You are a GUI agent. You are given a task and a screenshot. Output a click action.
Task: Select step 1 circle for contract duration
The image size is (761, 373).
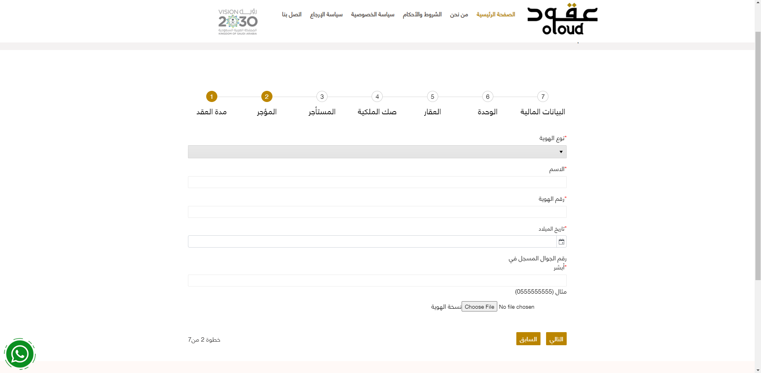click(x=211, y=96)
